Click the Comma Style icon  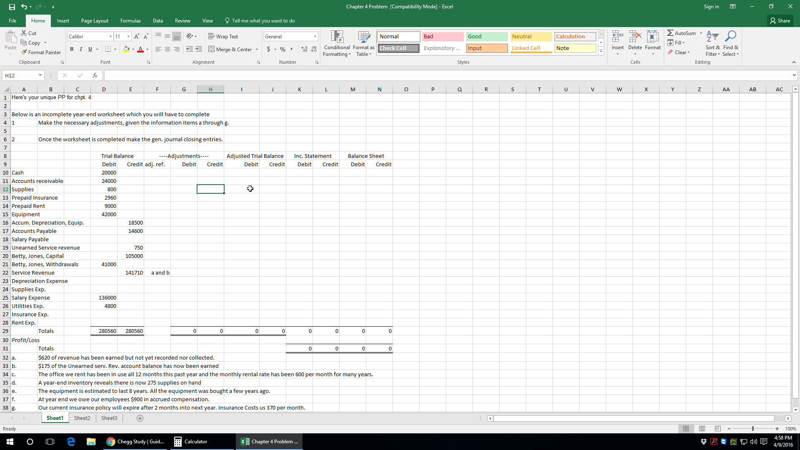pyautogui.click(x=292, y=49)
